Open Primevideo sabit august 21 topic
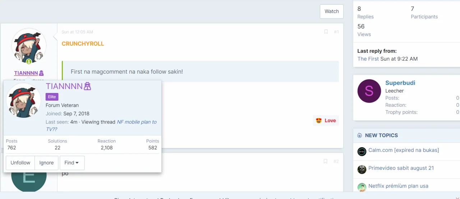This screenshot has width=460, height=199. pyautogui.click(x=401, y=168)
